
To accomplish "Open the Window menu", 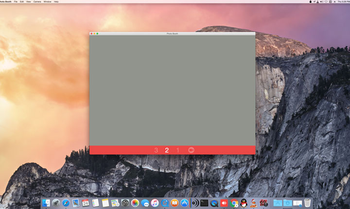I will click(x=47, y=1).
